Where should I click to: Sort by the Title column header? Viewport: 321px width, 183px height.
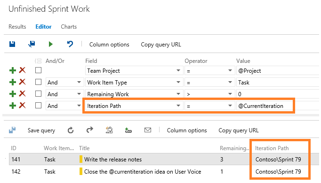pyautogui.click(x=84, y=148)
